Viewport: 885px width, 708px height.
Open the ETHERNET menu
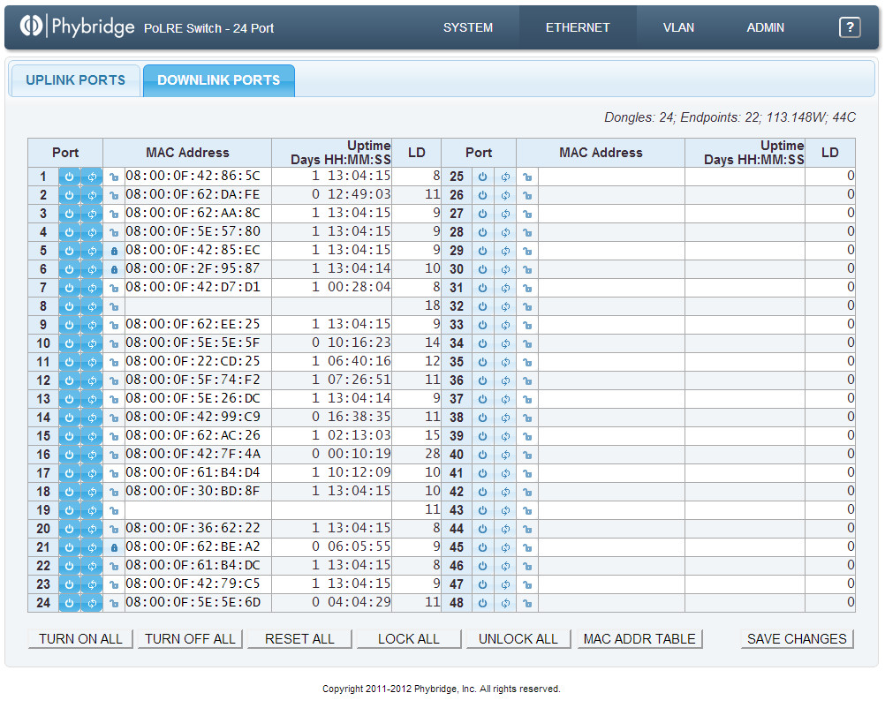click(578, 27)
